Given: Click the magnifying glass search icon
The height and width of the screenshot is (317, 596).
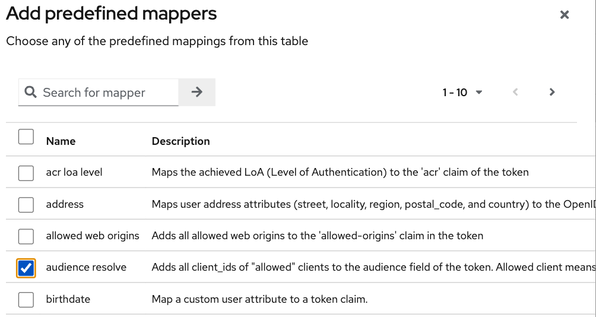Looking at the screenshot, I should click(30, 92).
